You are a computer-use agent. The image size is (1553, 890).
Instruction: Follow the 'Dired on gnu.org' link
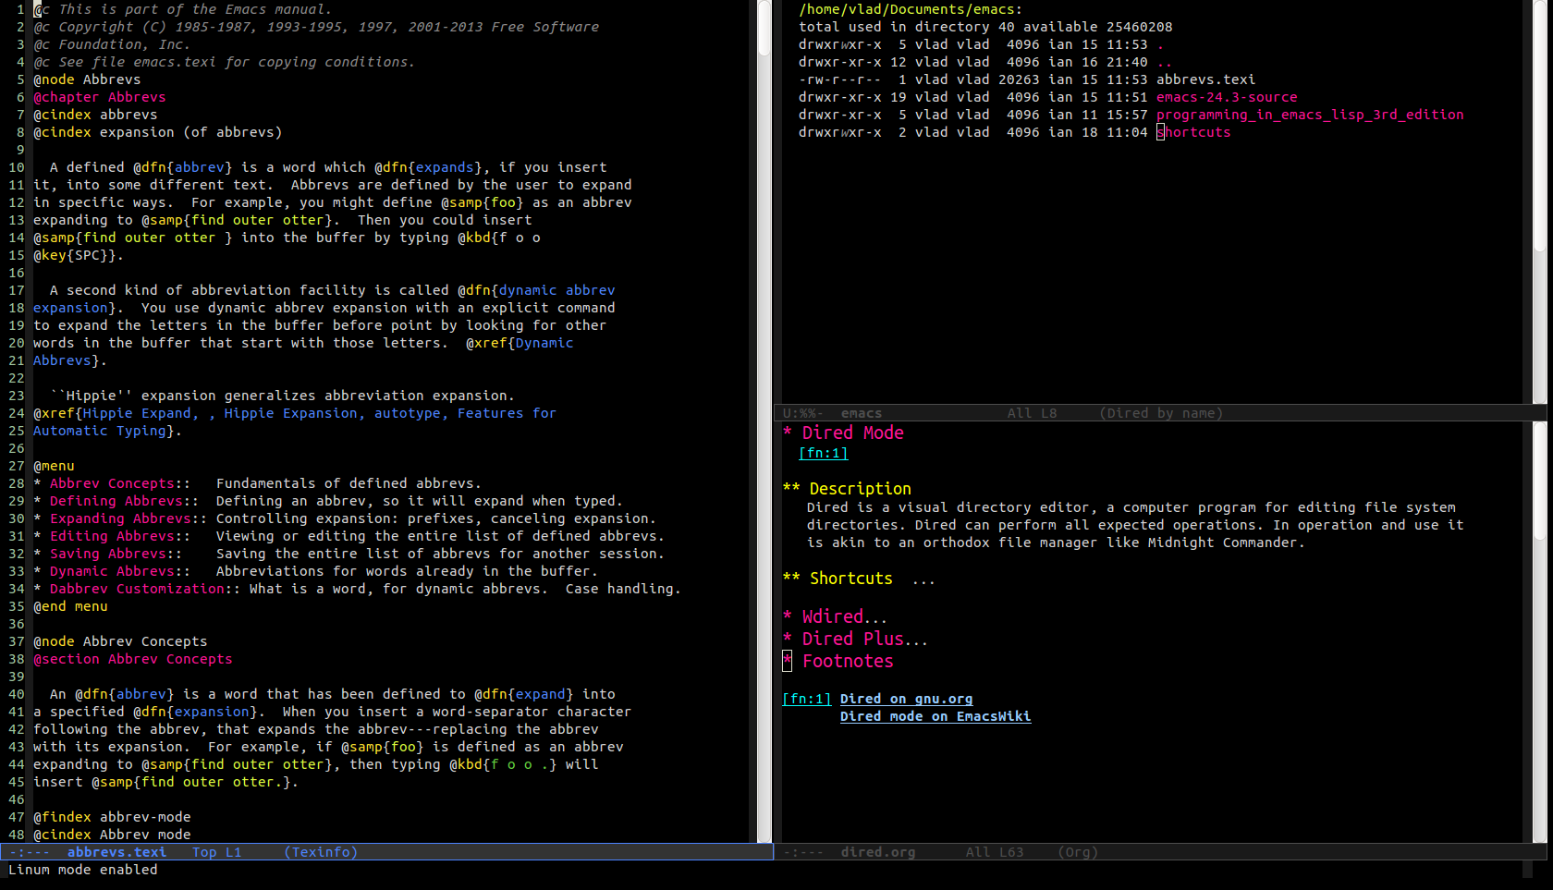[x=906, y=699]
